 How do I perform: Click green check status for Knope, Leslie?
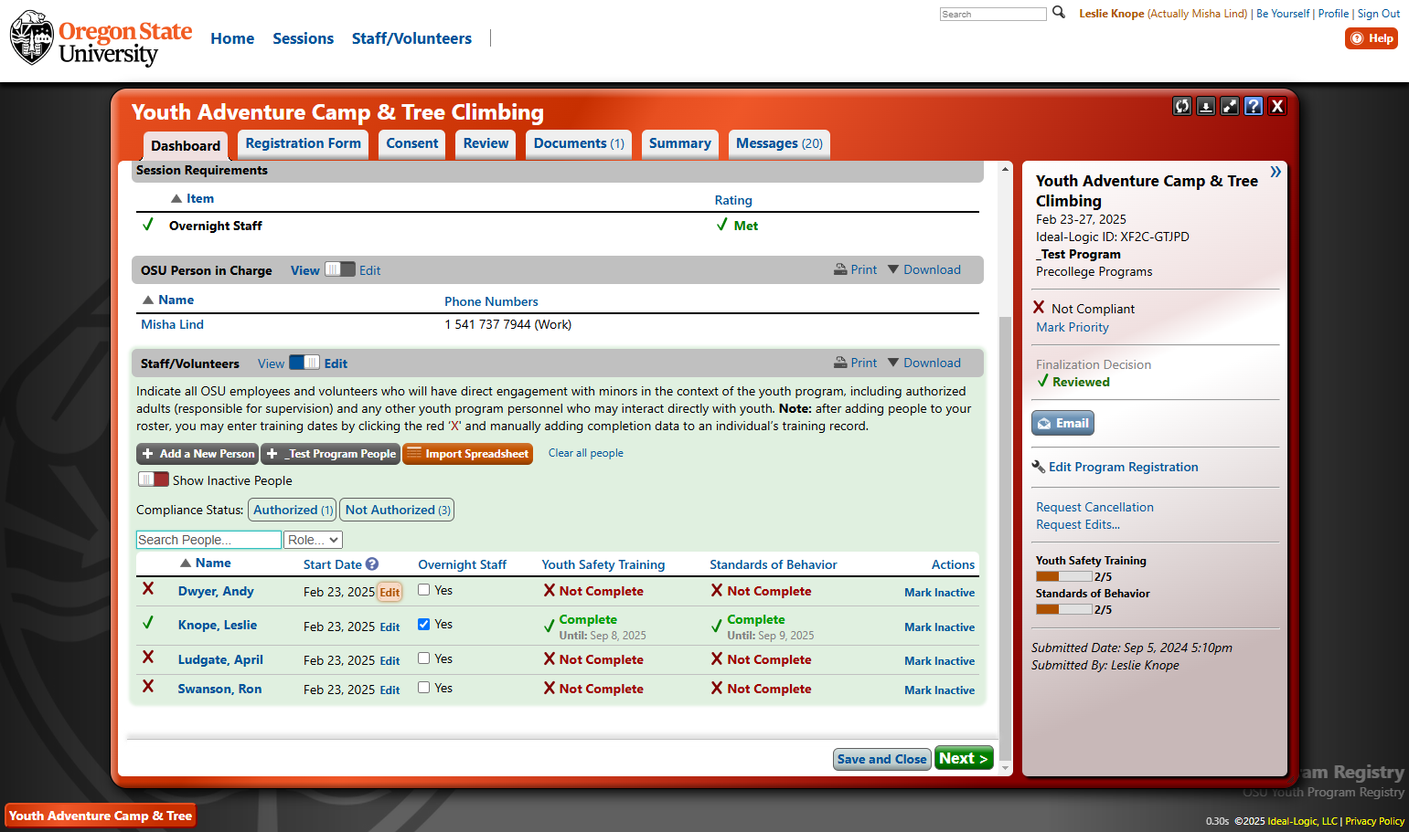(x=148, y=623)
